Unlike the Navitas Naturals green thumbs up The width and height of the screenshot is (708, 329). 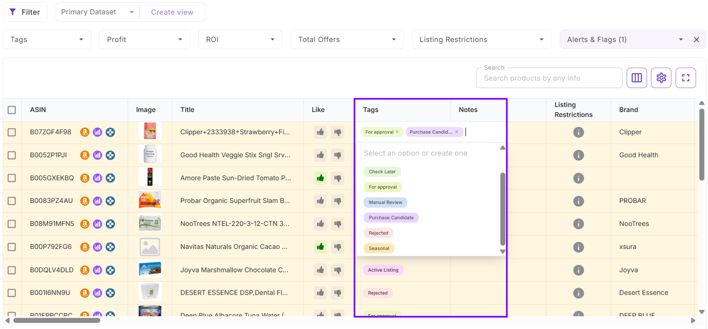coord(320,247)
